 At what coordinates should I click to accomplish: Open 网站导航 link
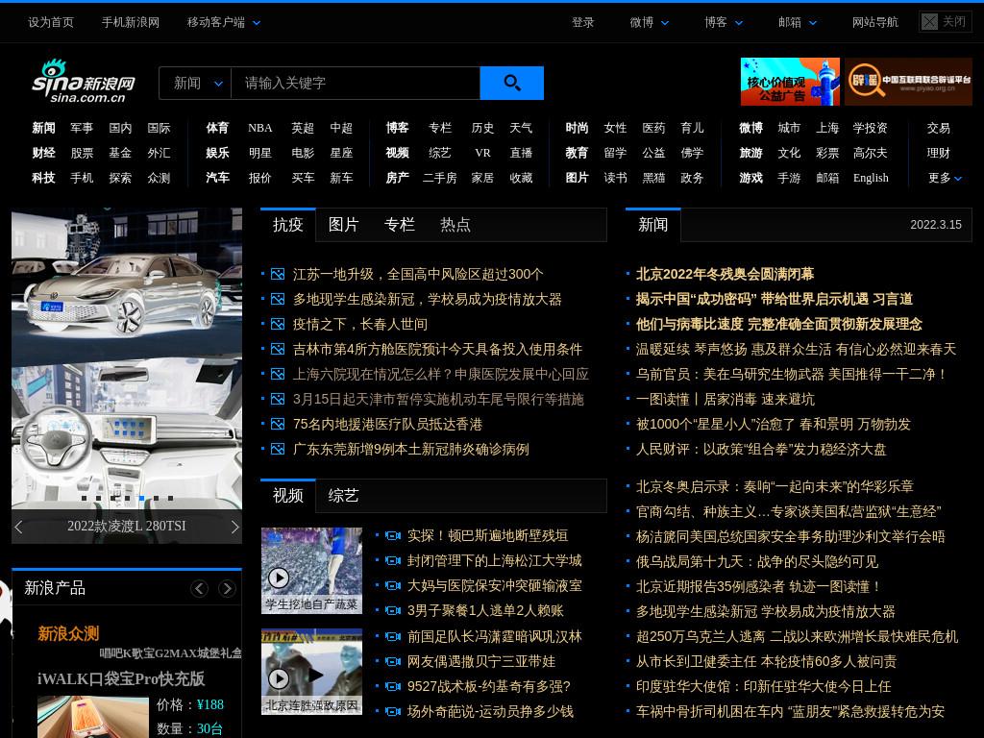[874, 23]
